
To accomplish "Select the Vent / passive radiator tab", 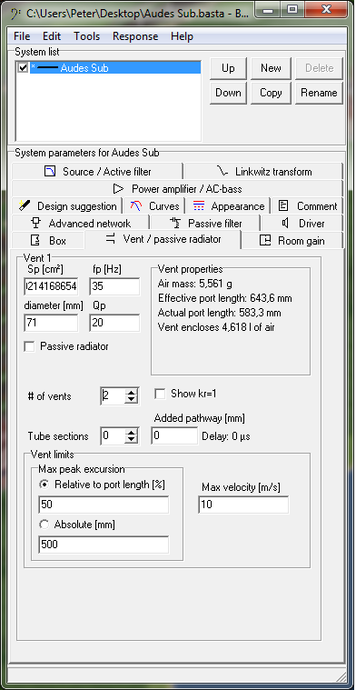I will 163,239.
